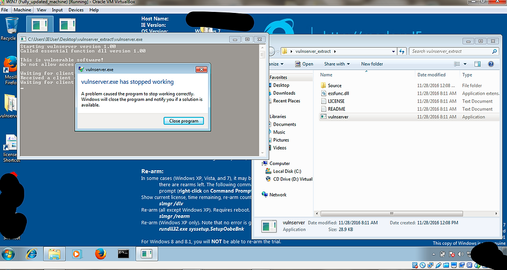Open the change view dropdown arrow

click(465, 64)
